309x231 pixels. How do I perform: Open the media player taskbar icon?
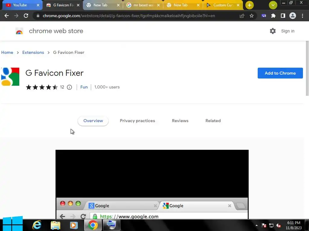coord(74,225)
